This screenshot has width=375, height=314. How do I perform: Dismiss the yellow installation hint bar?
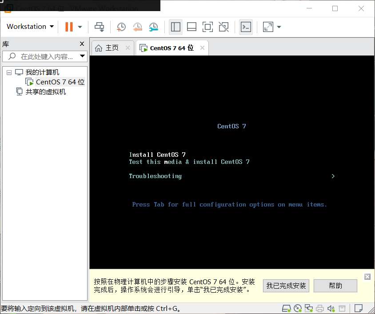367,277
